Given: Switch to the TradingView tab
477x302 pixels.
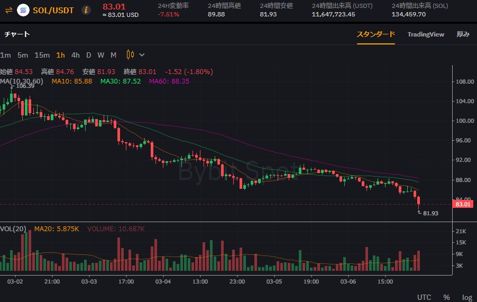Looking at the screenshot, I should (426, 34).
